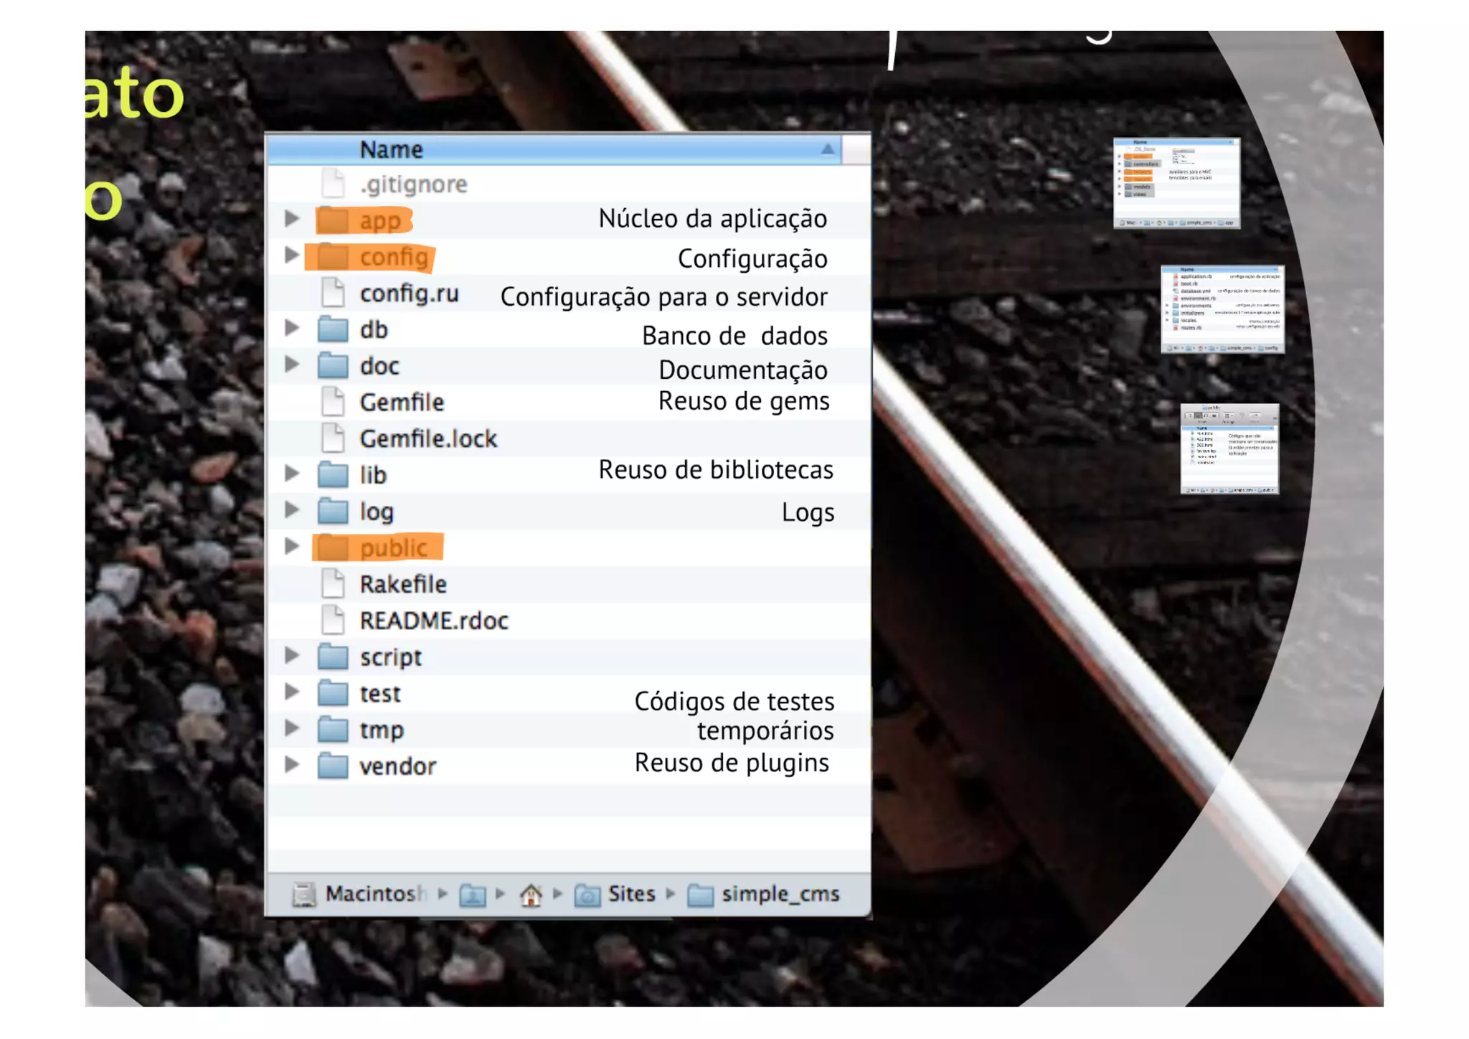Click the 'Reuso de gems' description text
Image resolution: width=1469 pixels, height=1039 pixels.
pyautogui.click(x=744, y=402)
